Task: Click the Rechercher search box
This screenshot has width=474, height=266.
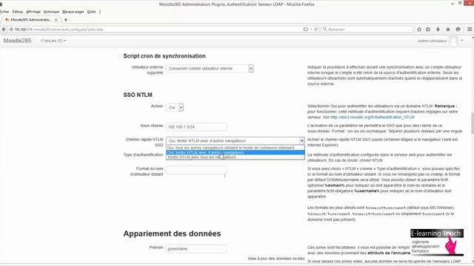Action: pyautogui.click(x=367, y=30)
